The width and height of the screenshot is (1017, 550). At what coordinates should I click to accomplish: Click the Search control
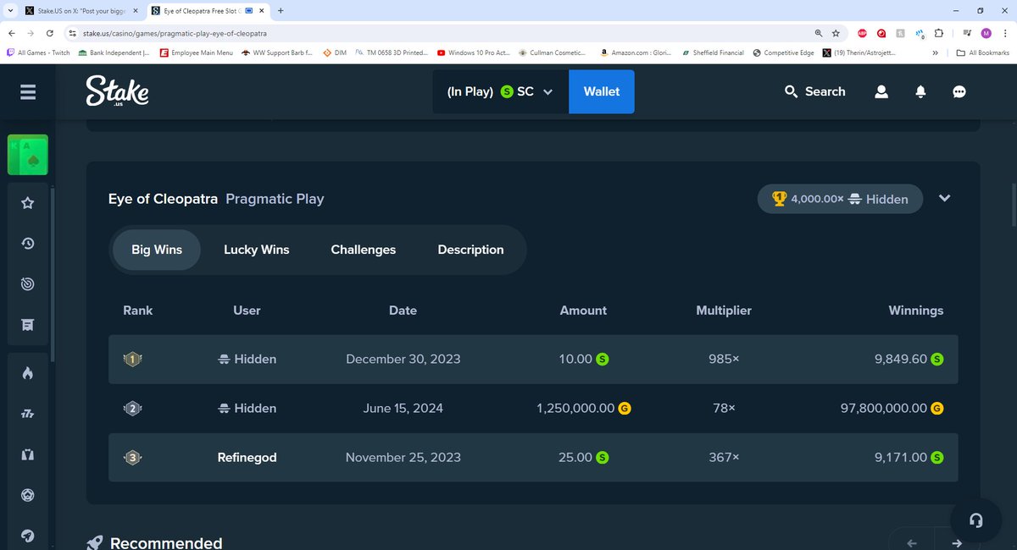(814, 91)
